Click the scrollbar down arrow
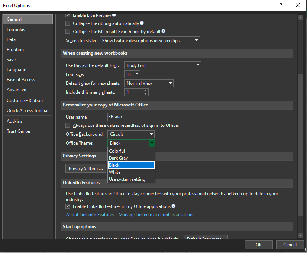Image resolution: width=307 pixels, height=253 pixels. (300, 235)
